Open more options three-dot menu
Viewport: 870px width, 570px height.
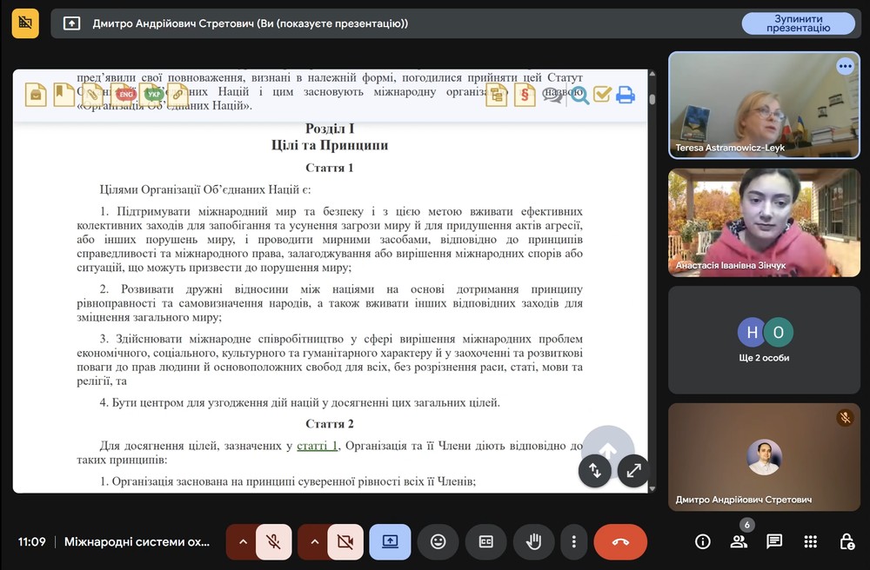click(x=573, y=541)
